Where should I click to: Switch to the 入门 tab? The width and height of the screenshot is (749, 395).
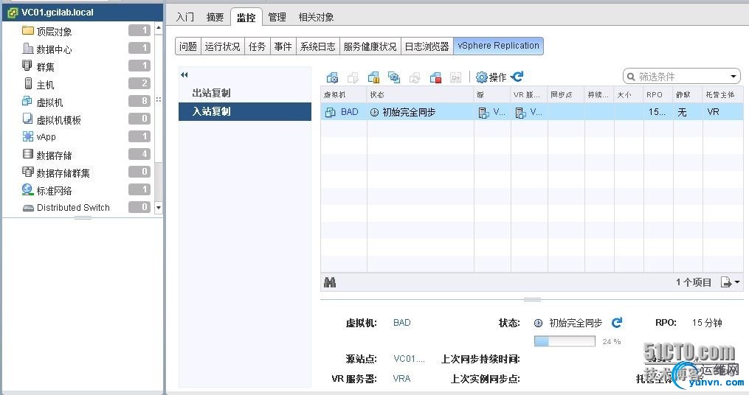pyautogui.click(x=185, y=17)
